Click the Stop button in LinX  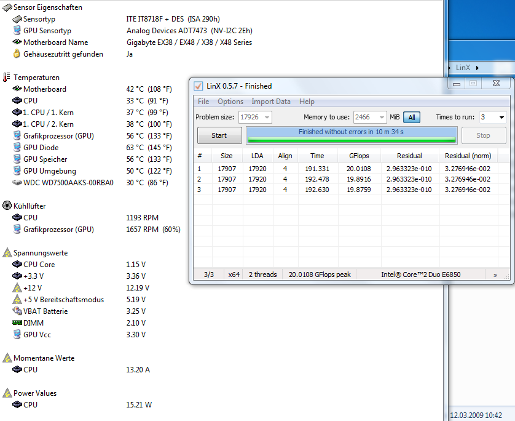[483, 135]
